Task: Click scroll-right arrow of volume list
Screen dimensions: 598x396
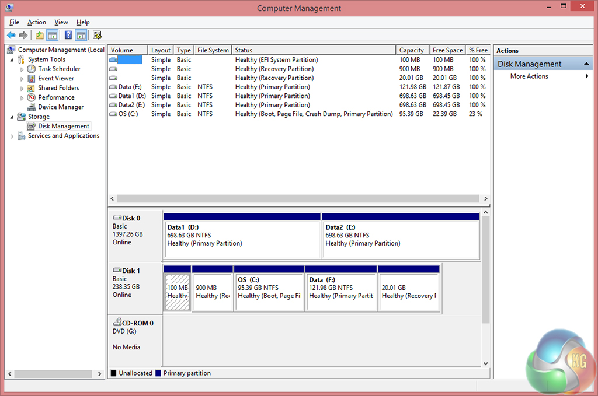Action: click(x=485, y=198)
